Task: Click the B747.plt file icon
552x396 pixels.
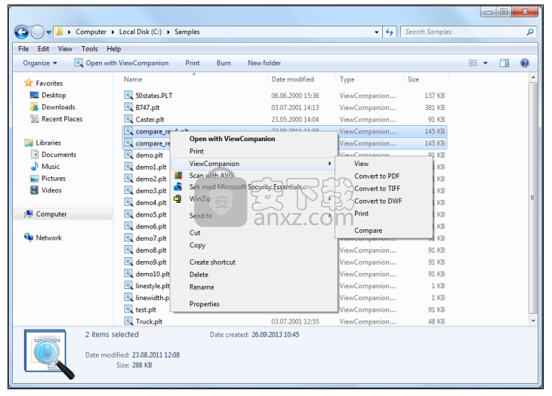Action: point(128,107)
